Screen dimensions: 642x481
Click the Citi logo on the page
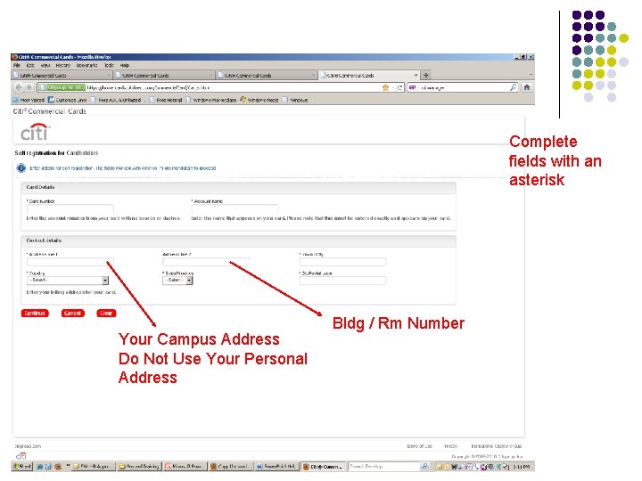[35, 132]
